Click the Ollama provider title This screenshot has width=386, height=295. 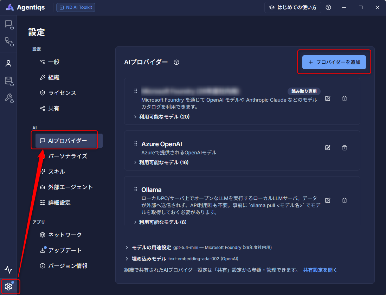click(152, 190)
